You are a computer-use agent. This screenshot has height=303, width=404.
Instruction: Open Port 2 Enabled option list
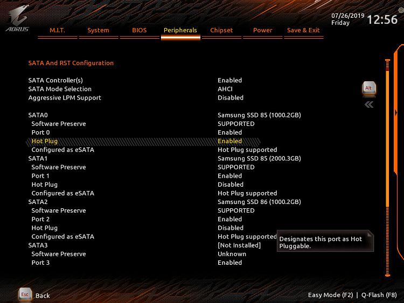[x=229, y=219]
